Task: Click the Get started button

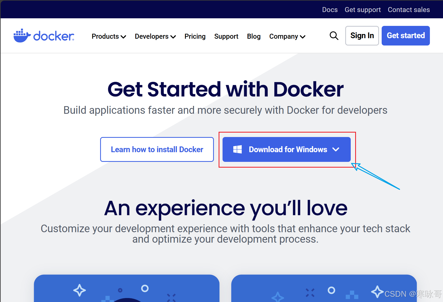Action: coord(406,36)
